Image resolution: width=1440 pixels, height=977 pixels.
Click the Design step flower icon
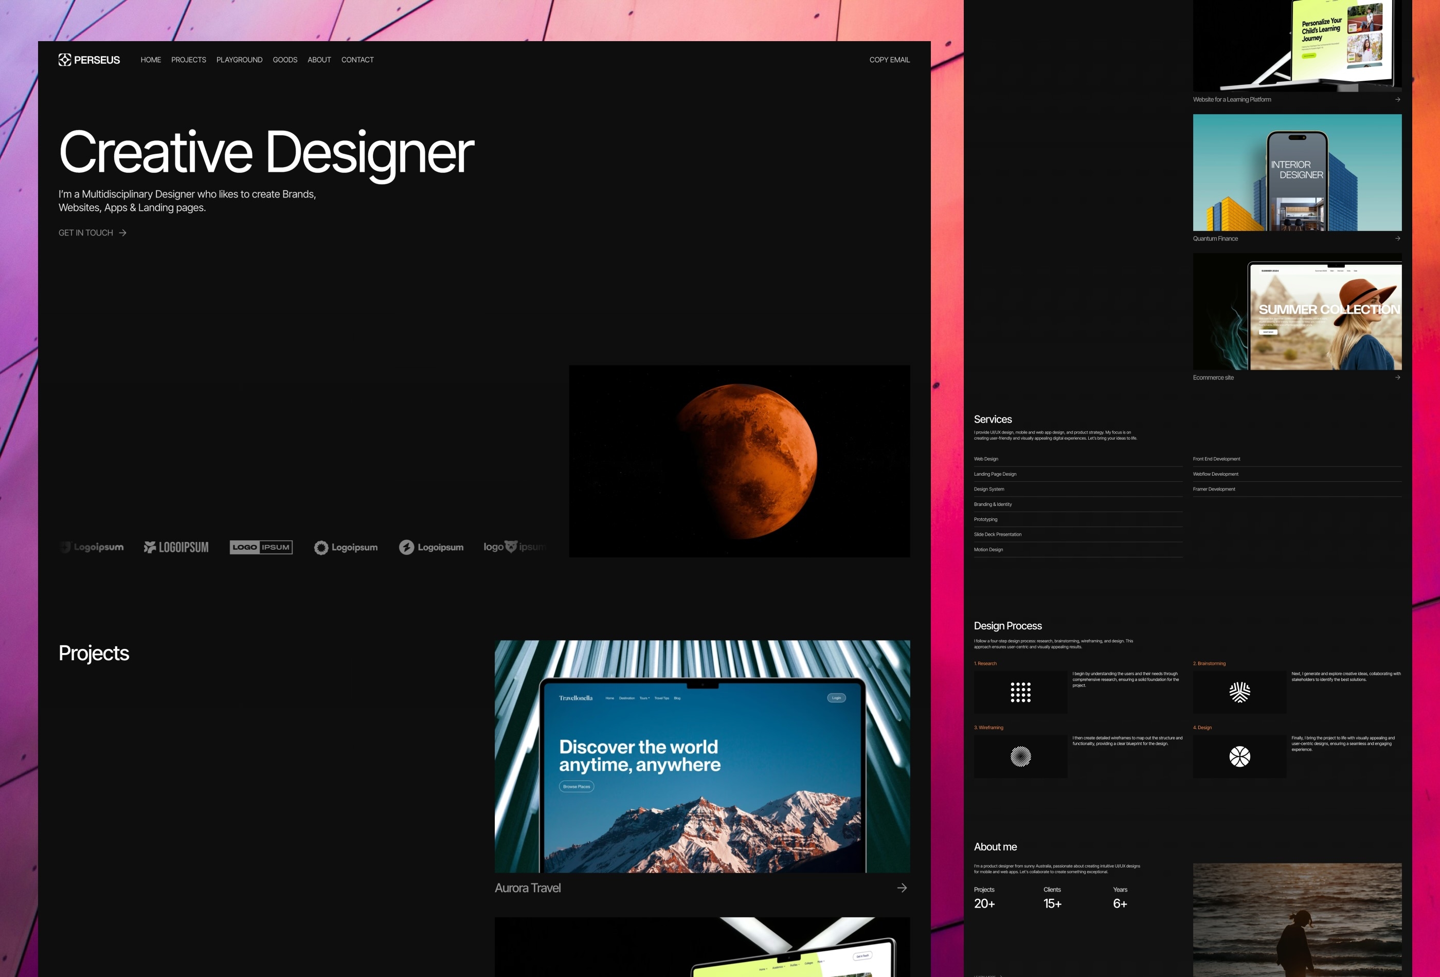[x=1239, y=756]
